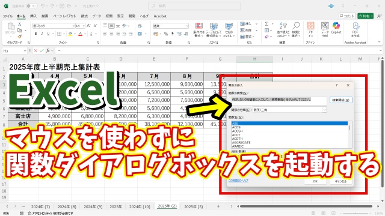Screen dimensions: 385x216
Task: Open Copilot from the ribbon
Action: tap(336, 28)
